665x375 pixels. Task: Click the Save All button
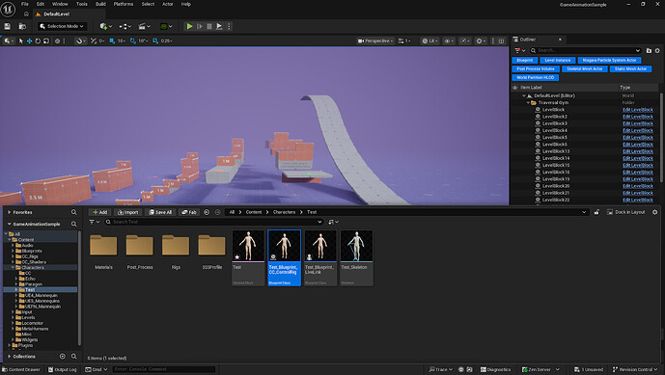click(160, 212)
